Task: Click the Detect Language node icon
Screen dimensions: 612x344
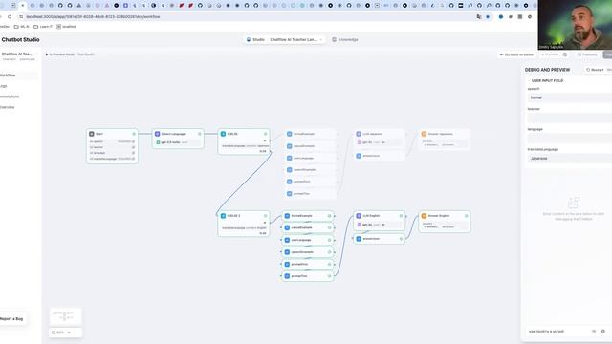Action: click(157, 134)
